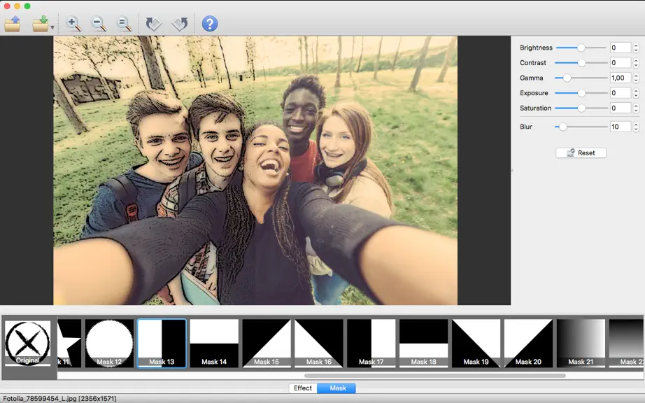Zoom out with the minus magnifier

pyautogui.click(x=99, y=24)
